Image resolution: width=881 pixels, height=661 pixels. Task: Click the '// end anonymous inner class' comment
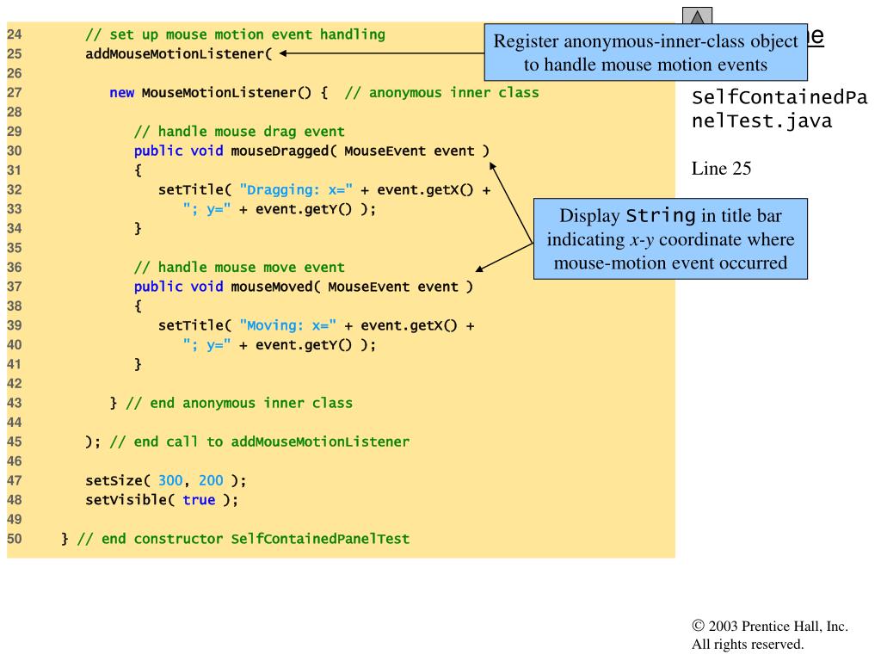tap(238, 403)
